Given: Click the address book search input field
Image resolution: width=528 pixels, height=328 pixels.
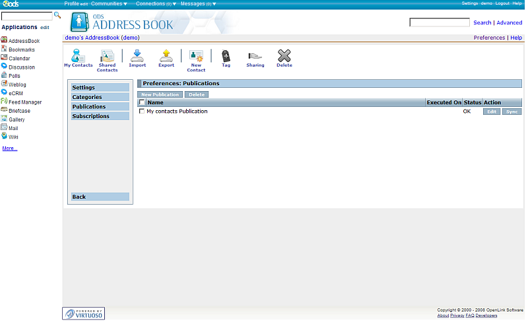Looking at the screenshot, I should (x=439, y=22).
